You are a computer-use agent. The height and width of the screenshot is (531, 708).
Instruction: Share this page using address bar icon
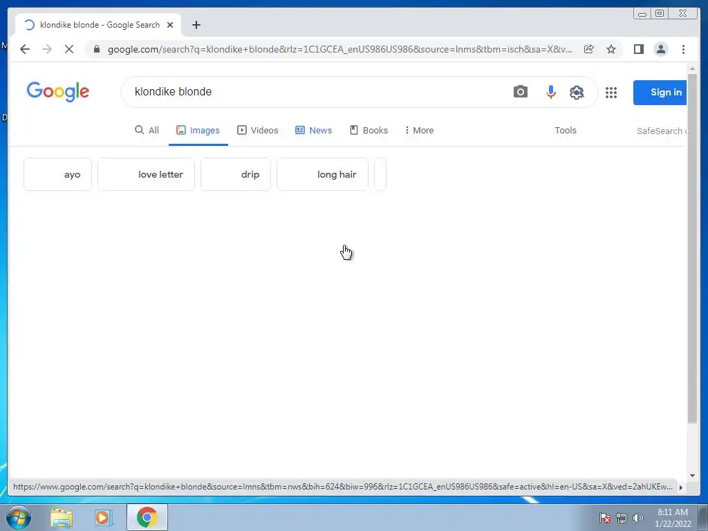pyautogui.click(x=589, y=49)
